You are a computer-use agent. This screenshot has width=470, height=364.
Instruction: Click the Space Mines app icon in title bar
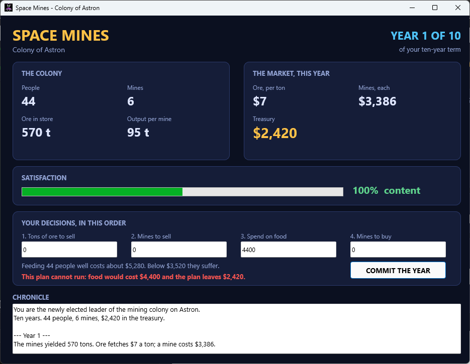click(9, 8)
